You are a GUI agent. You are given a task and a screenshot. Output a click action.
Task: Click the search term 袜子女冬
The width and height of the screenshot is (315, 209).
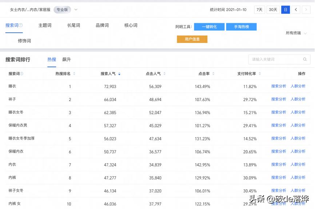(16, 190)
